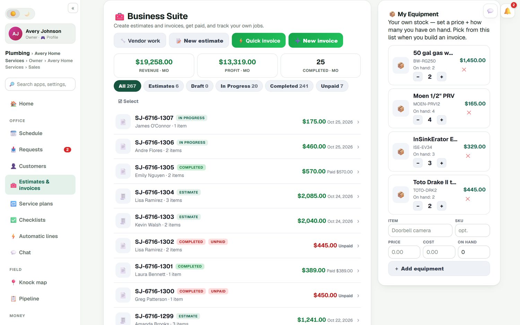Remove 50 gal gas water heater item
This screenshot has height=325, width=520.
[x=464, y=70]
